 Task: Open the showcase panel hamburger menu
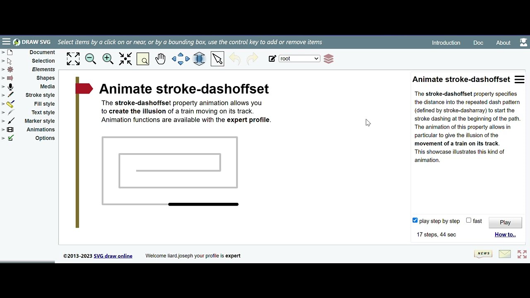pos(519,79)
